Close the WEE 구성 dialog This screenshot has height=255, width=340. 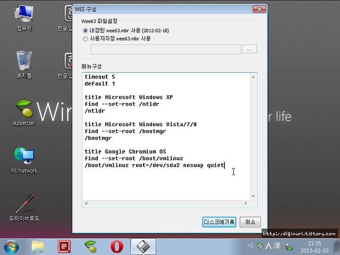click(x=259, y=9)
